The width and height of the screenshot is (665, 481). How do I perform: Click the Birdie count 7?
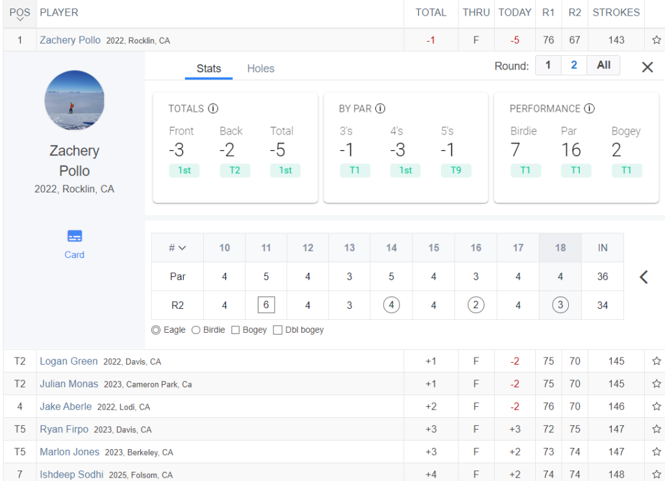pos(515,150)
